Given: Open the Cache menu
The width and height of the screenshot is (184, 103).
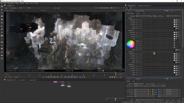Looking at the screenshot, I should (x=27, y=3).
